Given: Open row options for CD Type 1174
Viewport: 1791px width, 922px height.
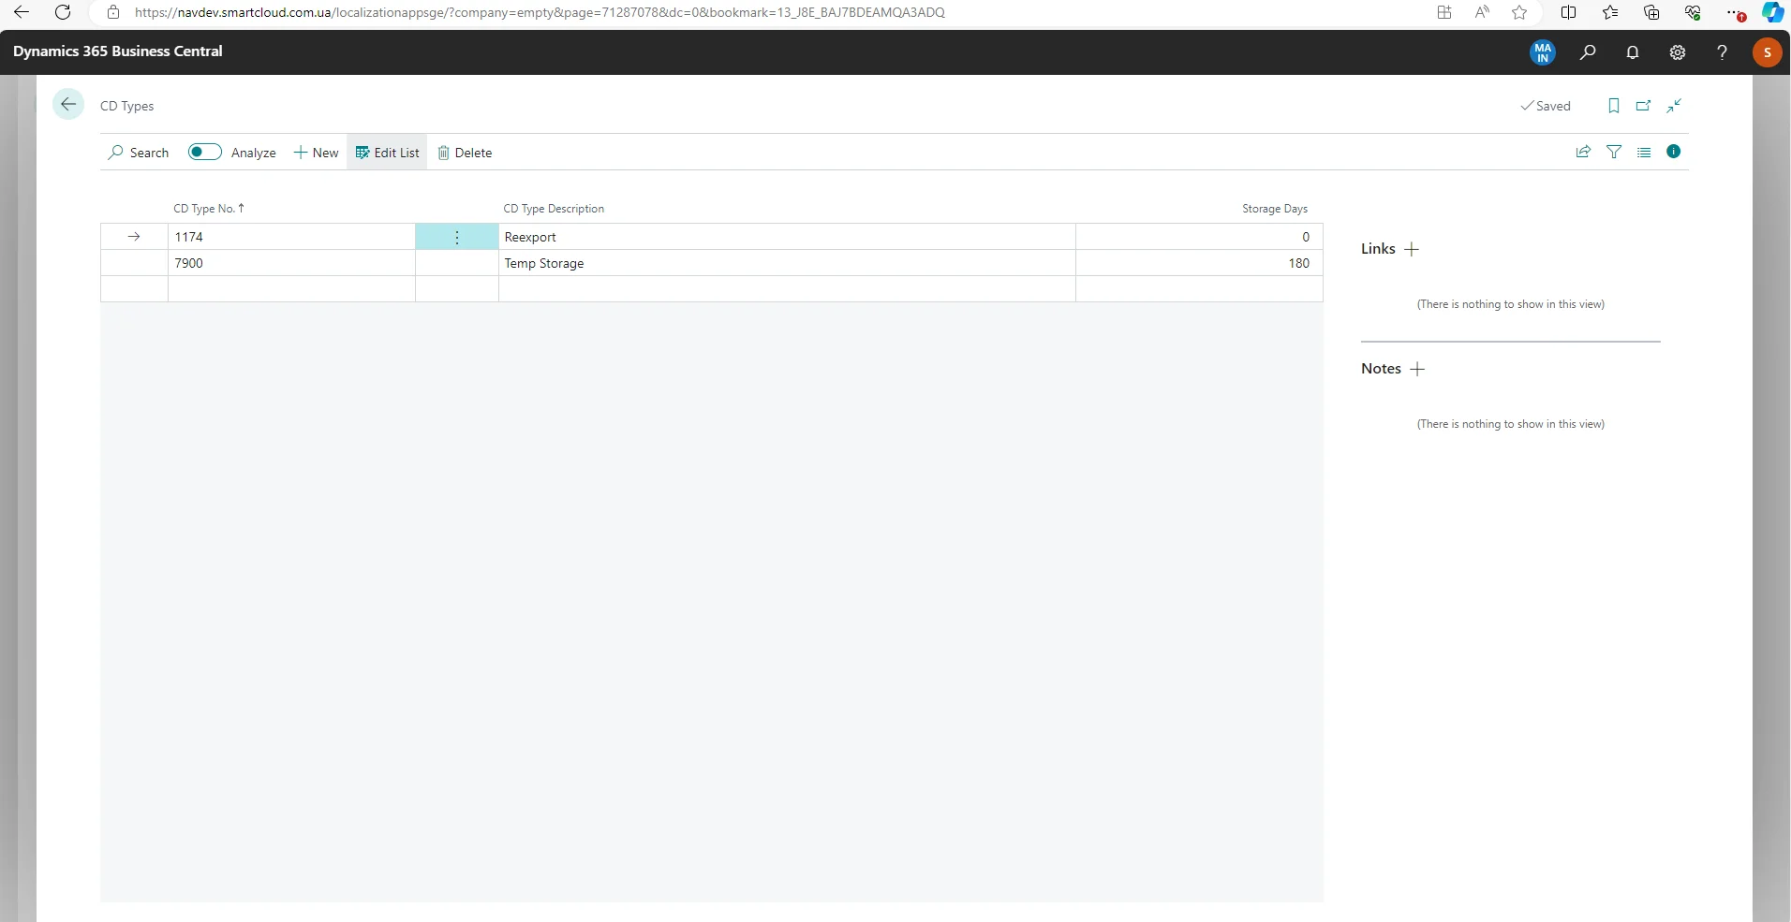Looking at the screenshot, I should tap(457, 238).
